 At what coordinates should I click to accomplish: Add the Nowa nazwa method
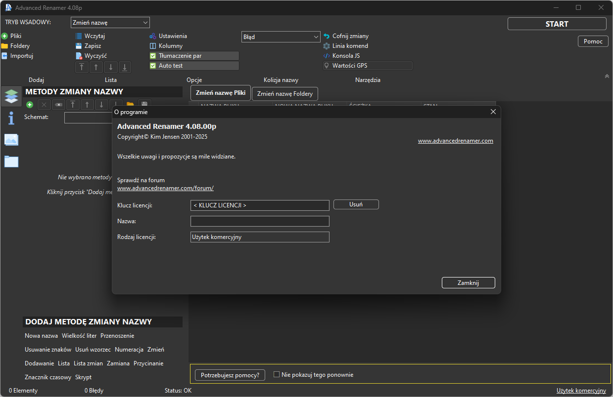click(x=41, y=336)
